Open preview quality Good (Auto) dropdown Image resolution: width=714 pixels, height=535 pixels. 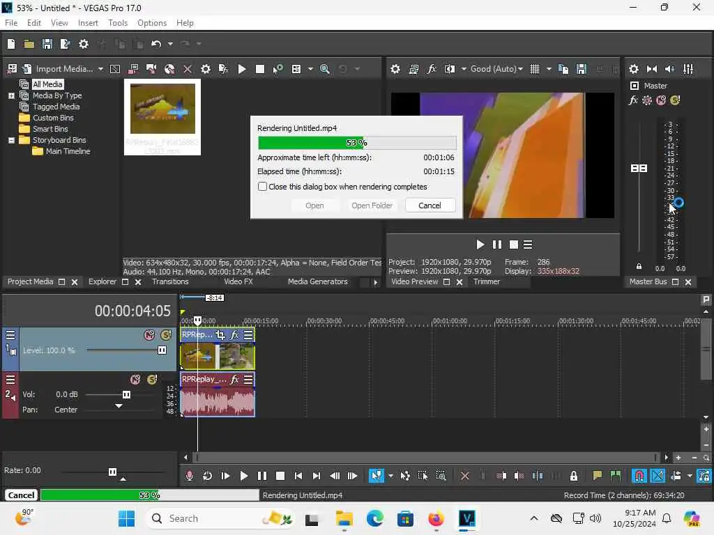tap(496, 69)
